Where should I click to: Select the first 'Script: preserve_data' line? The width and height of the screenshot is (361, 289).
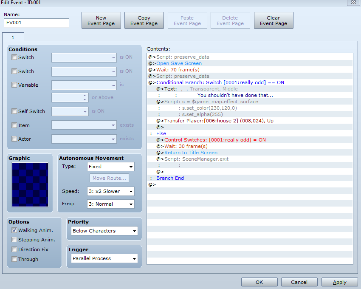point(250,57)
